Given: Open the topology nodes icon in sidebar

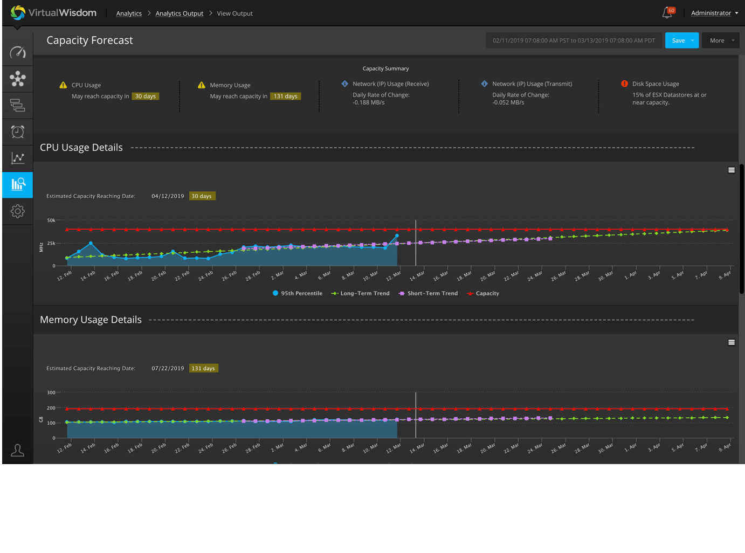Looking at the screenshot, I should (17, 79).
